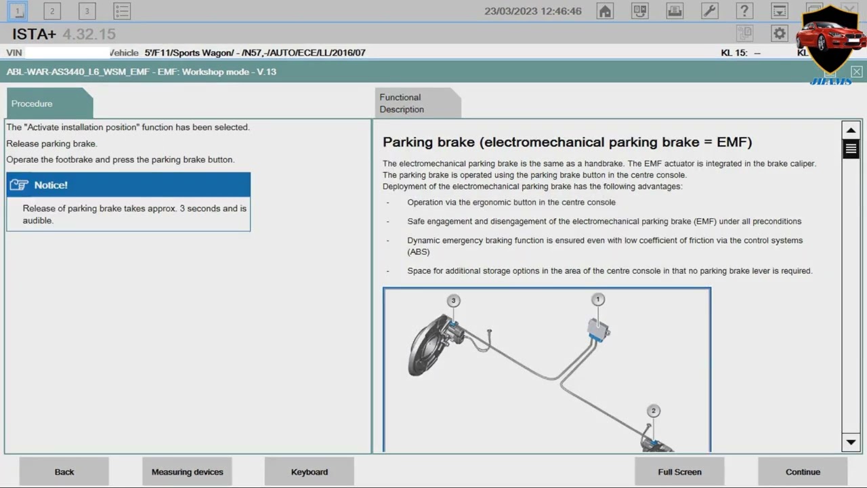Screen dimensions: 867x488
Task: Open the vehicle identification icon
Action: (x=640, y=11)
